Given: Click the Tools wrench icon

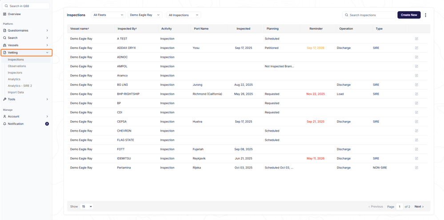Looking at the screenshot, I should [x=4, y=99].
